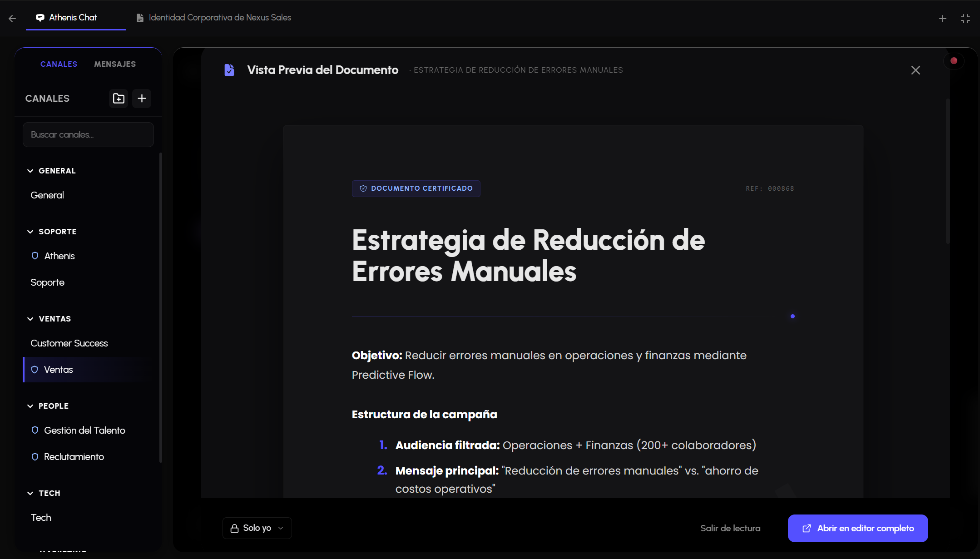
Task: Click the exit fullscreen collapse icon
Action: [x=965, y=19]
